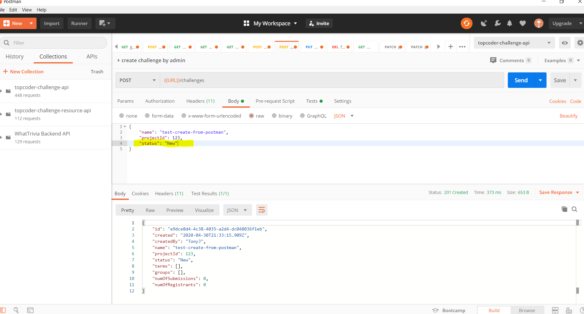Open the notifications bell
Image resolution: width=584 pixels, height=314 pixels.
509,23
